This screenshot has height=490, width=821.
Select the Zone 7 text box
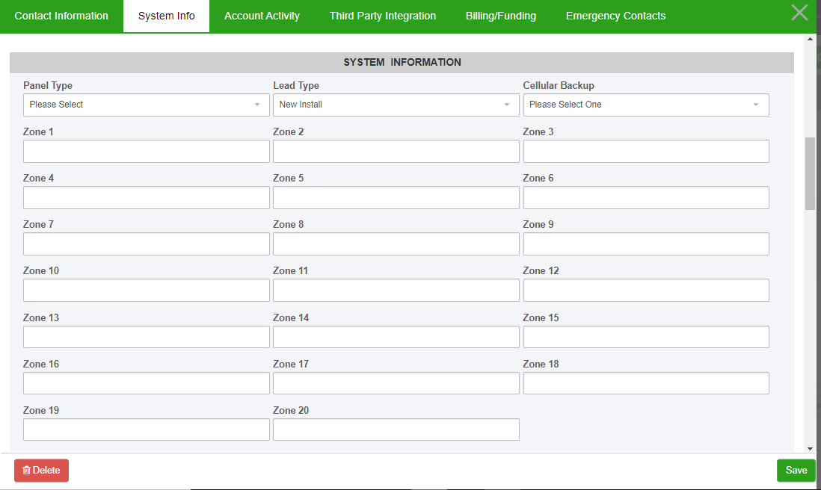[146, 244]
